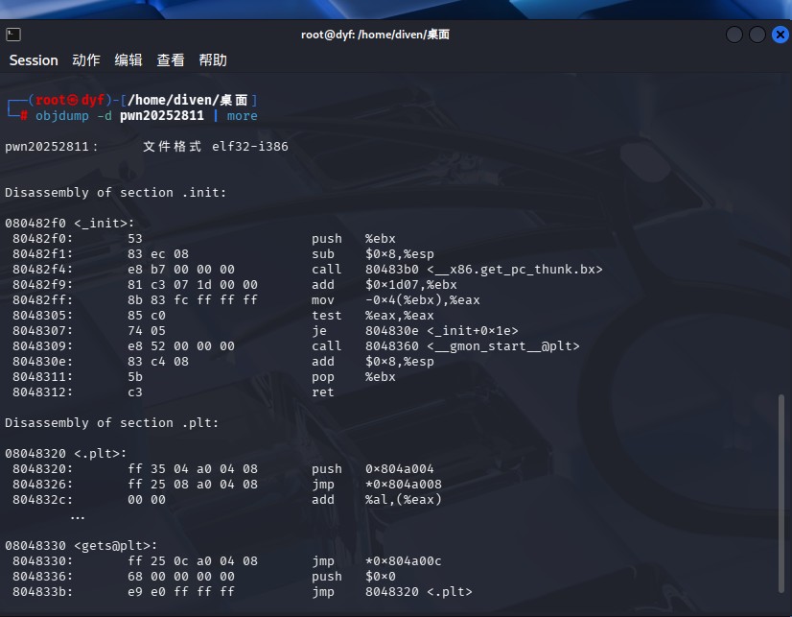This screenshot has height=617, width=792.
Task: Maximize the terminal window
Action: click(x=757, y=35)
